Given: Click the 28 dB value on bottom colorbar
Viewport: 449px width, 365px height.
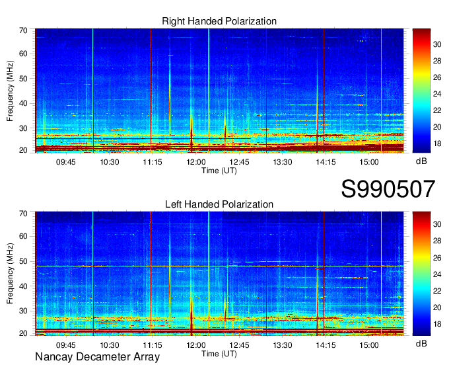Looking at the screenshot, I should pyautogui.click(x=437, y=241).
